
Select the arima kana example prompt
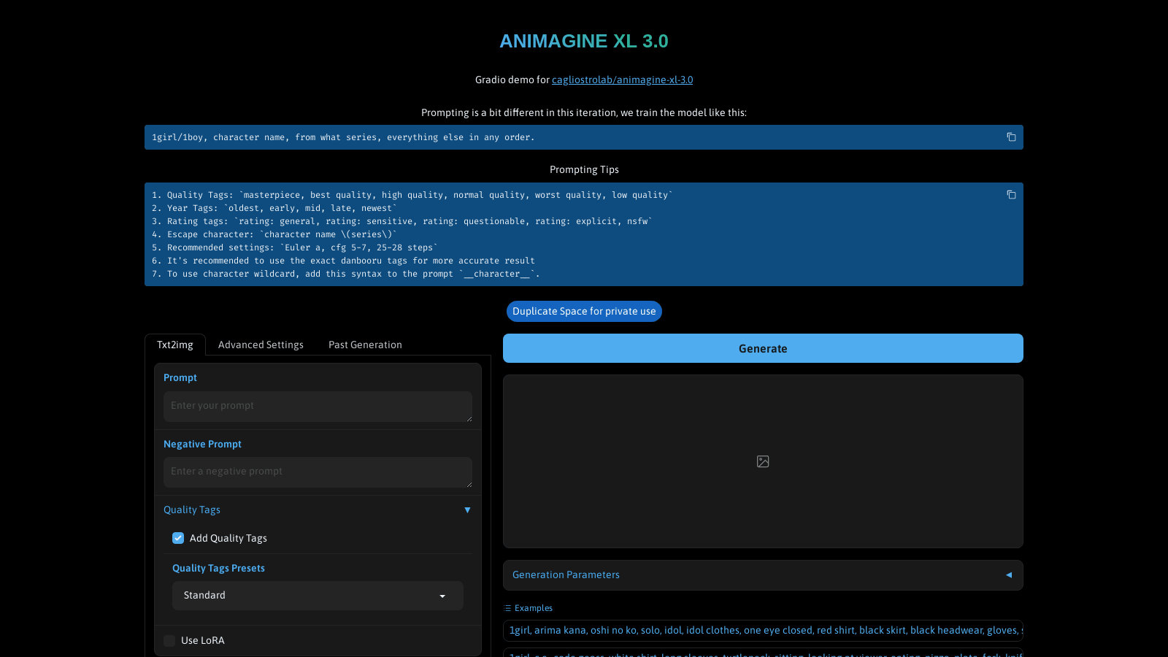(x=763, y=630)
